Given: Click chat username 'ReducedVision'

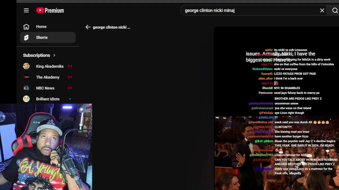Looking at the screenshot, I should click(x=262, y=69).
